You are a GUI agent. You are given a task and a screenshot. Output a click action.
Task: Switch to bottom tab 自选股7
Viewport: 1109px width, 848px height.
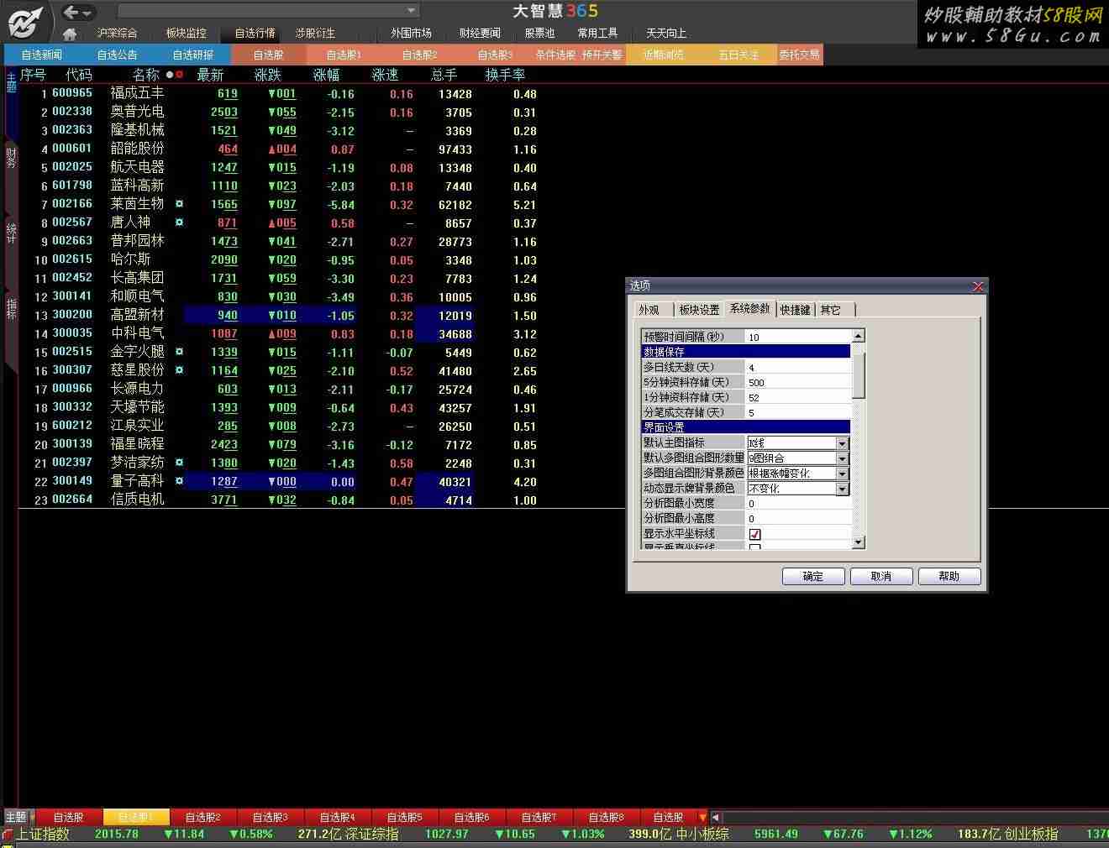[539, 817]
